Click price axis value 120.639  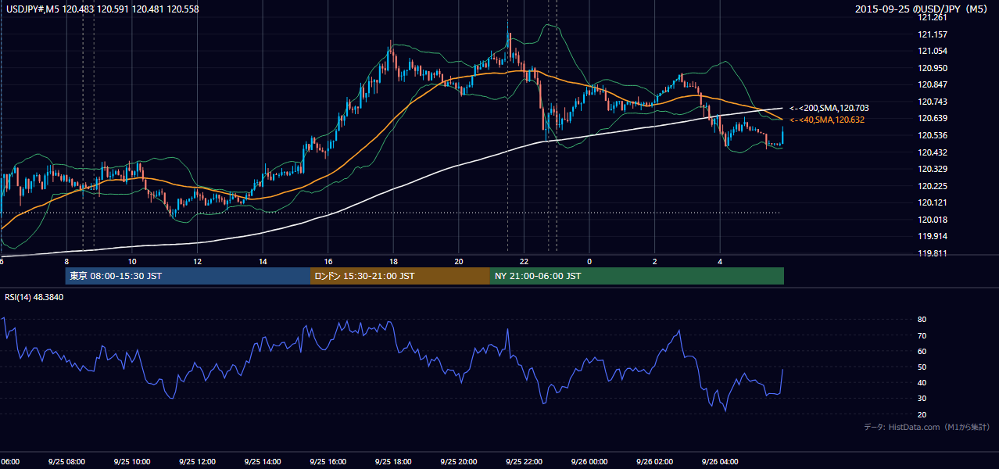tap(933, 118)
